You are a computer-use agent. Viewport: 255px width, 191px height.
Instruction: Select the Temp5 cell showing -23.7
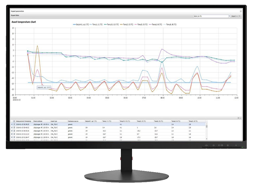tap(156, 131)
